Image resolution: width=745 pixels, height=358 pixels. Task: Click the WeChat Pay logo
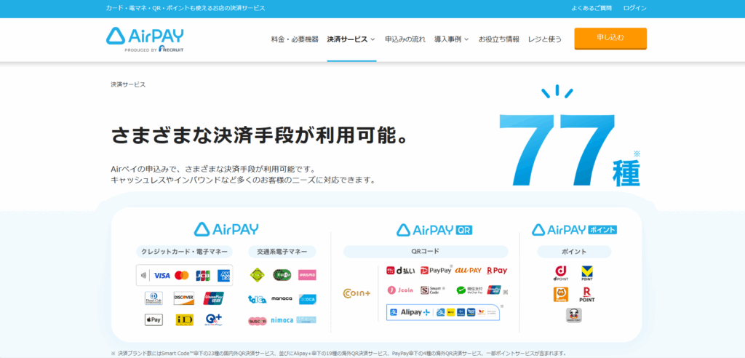(468, 290)
